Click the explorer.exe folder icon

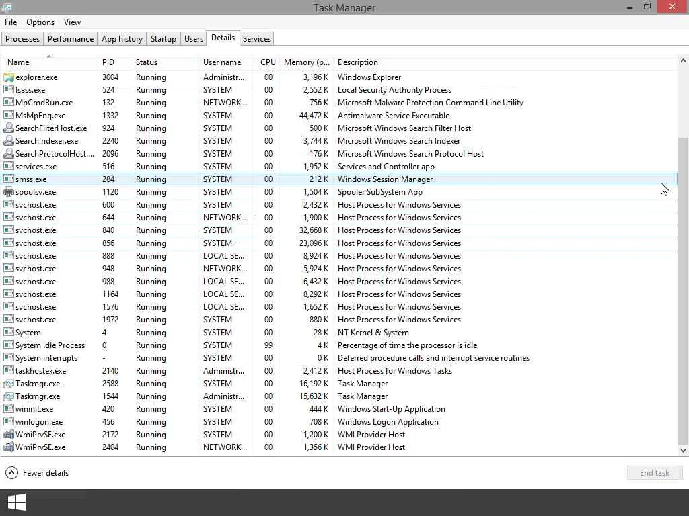coord(8,77)
